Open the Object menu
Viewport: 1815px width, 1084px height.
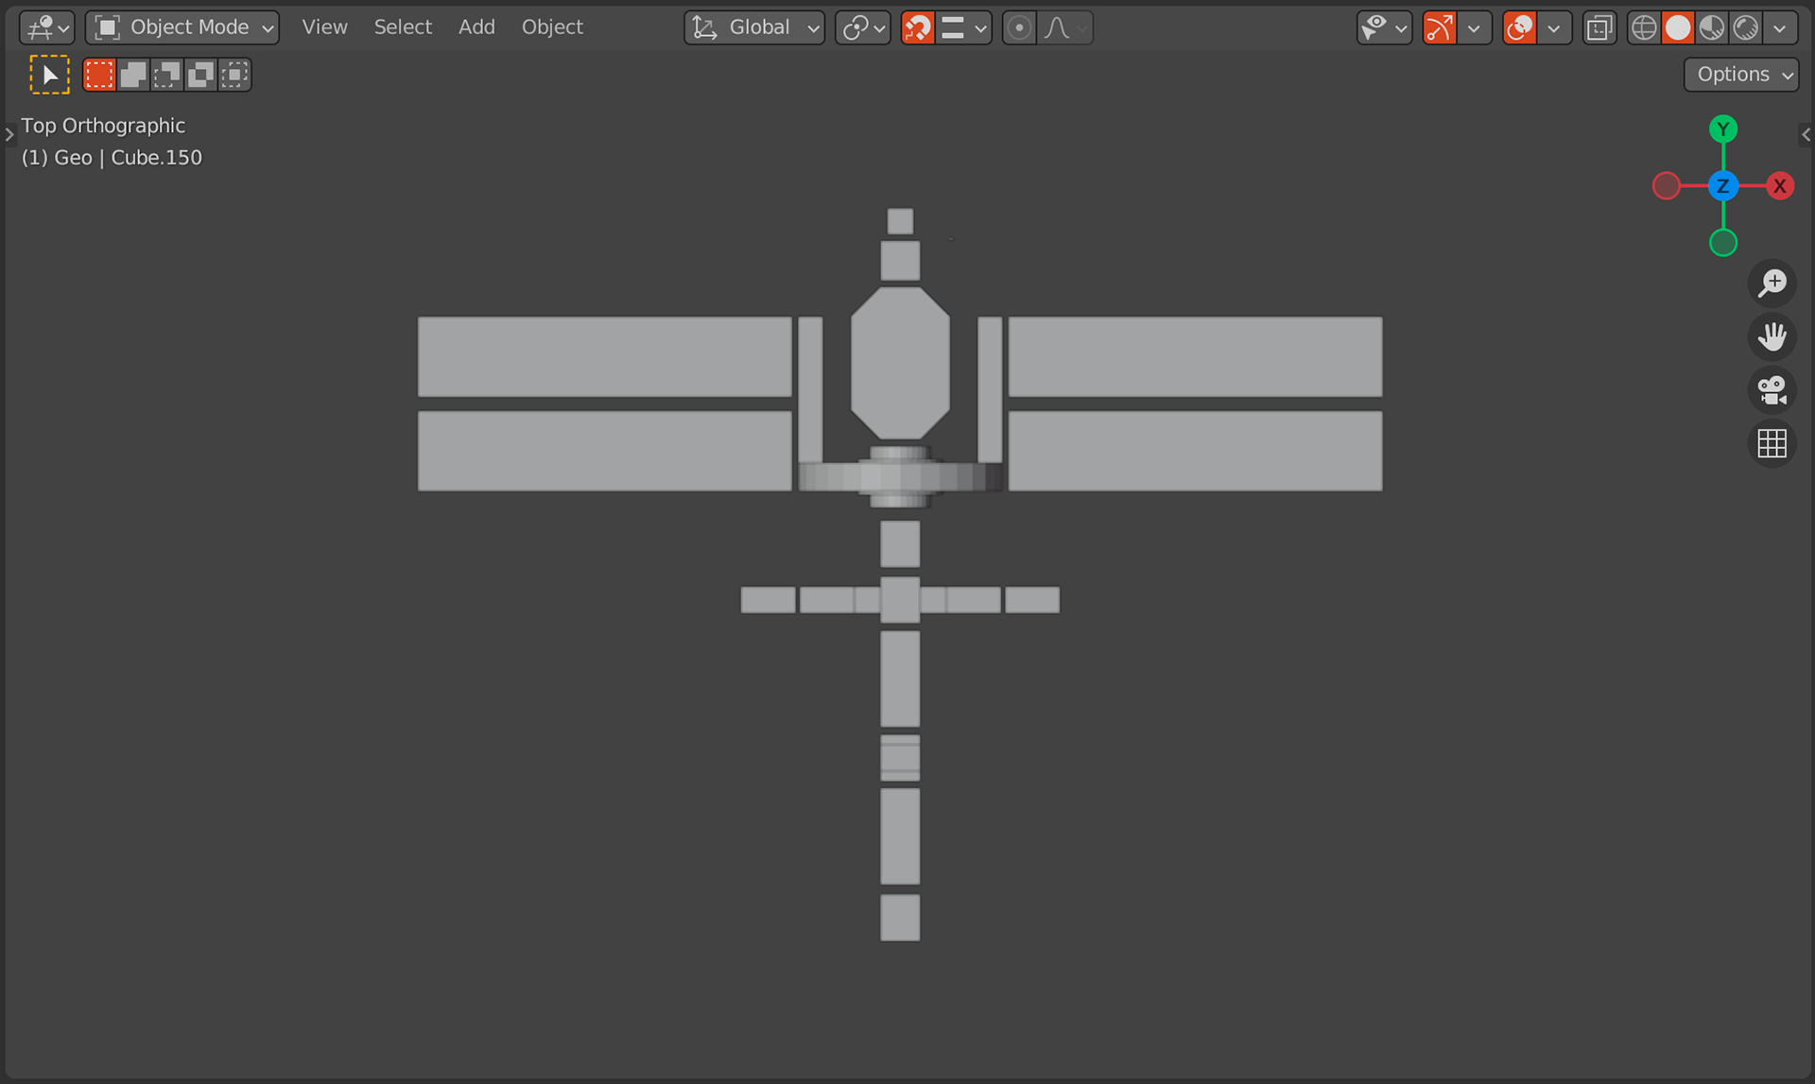[x=552, y=27]
